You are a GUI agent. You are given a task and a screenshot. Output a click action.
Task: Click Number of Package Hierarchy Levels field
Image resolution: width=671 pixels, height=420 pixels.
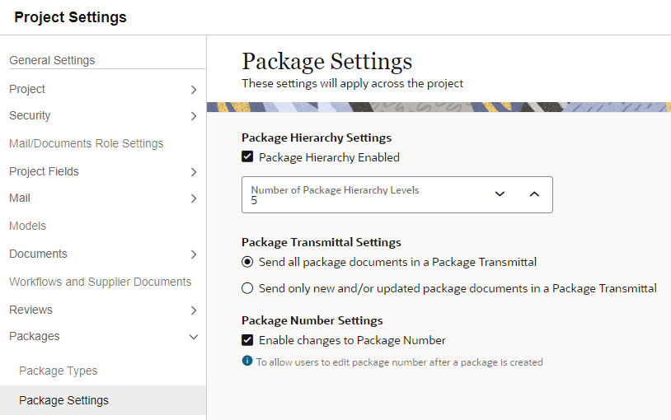397,194
